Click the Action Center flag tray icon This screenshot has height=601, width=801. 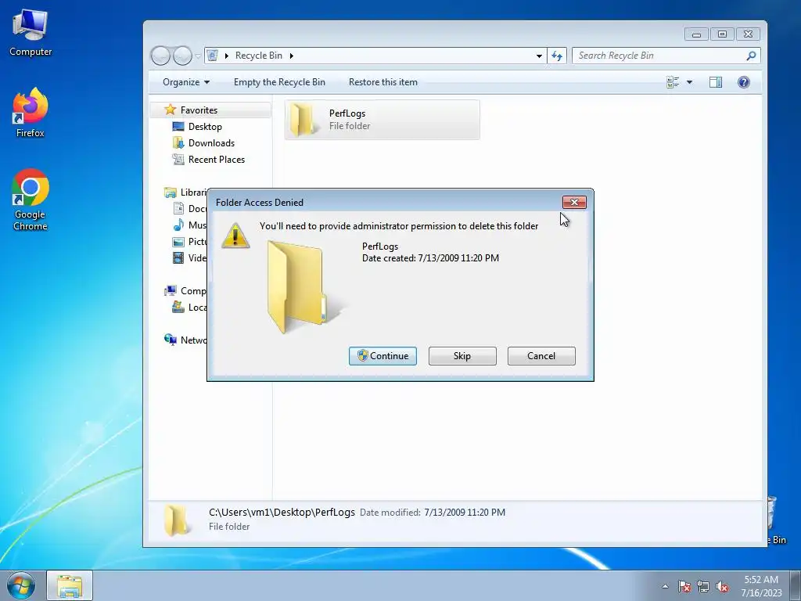[x=684, y=586]
